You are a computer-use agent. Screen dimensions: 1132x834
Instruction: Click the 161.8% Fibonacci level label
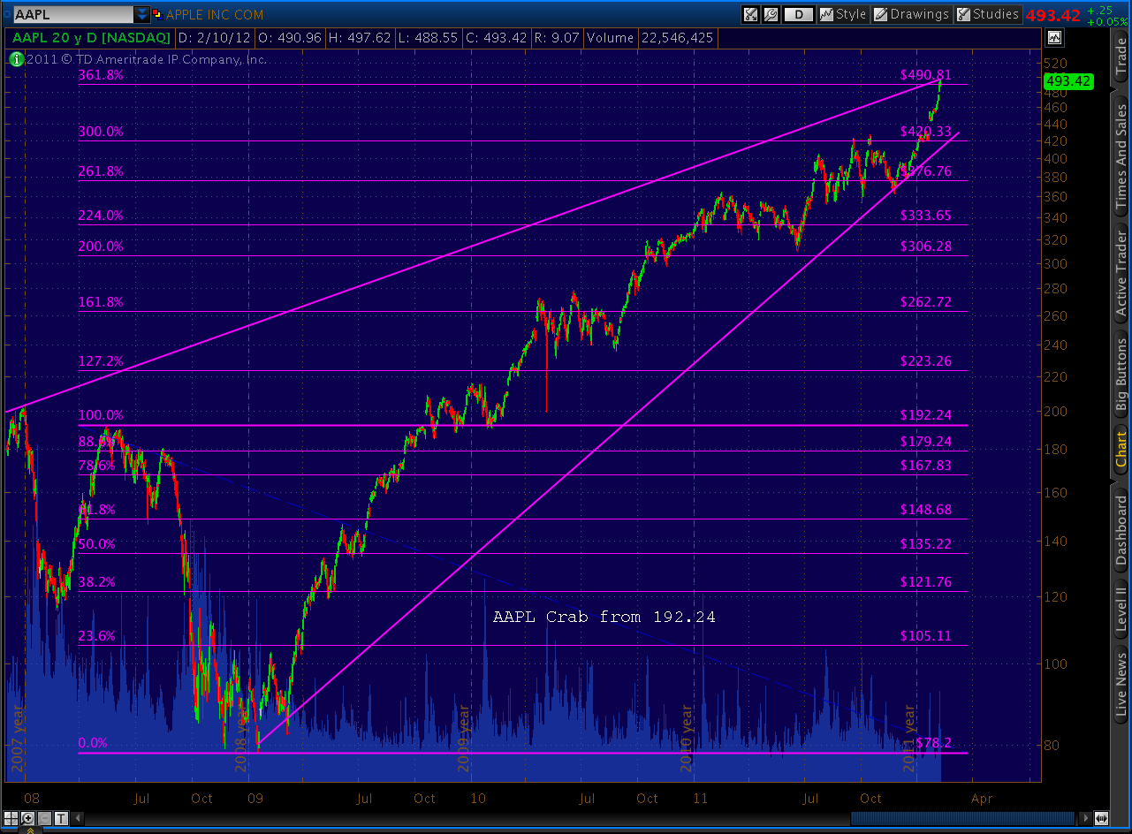pyautogui.click(x=101, y=302)
